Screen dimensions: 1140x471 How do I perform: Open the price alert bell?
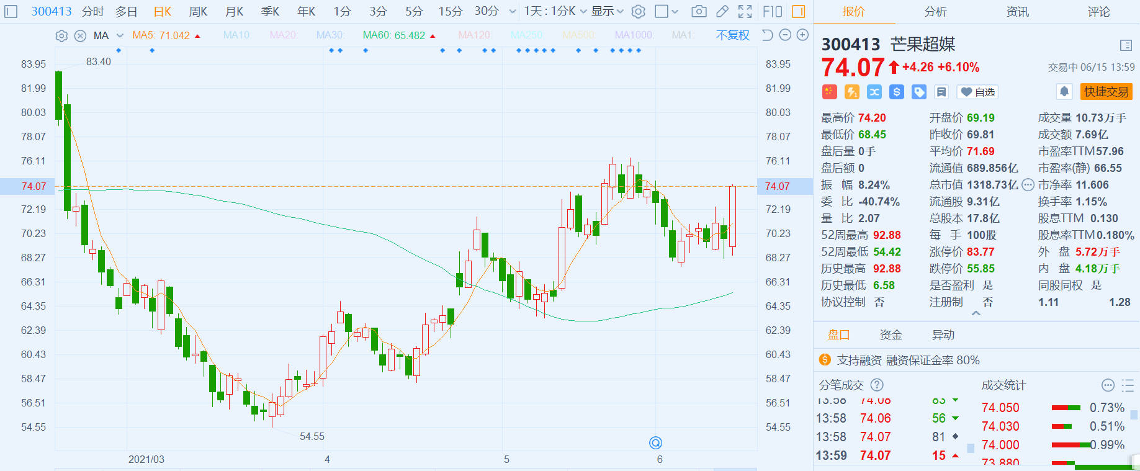[1064, 92]
